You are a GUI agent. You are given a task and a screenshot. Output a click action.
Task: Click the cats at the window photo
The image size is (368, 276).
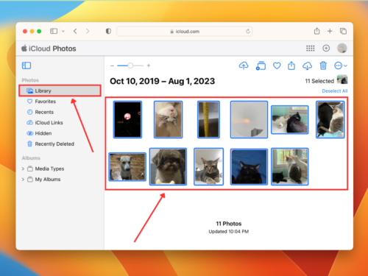pyautogui.click(x=289, y=167)
